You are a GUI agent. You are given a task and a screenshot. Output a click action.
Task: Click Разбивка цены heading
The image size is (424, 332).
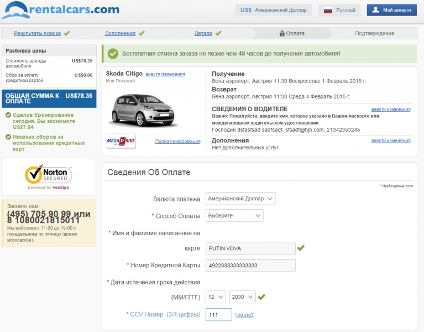[26, 50]
